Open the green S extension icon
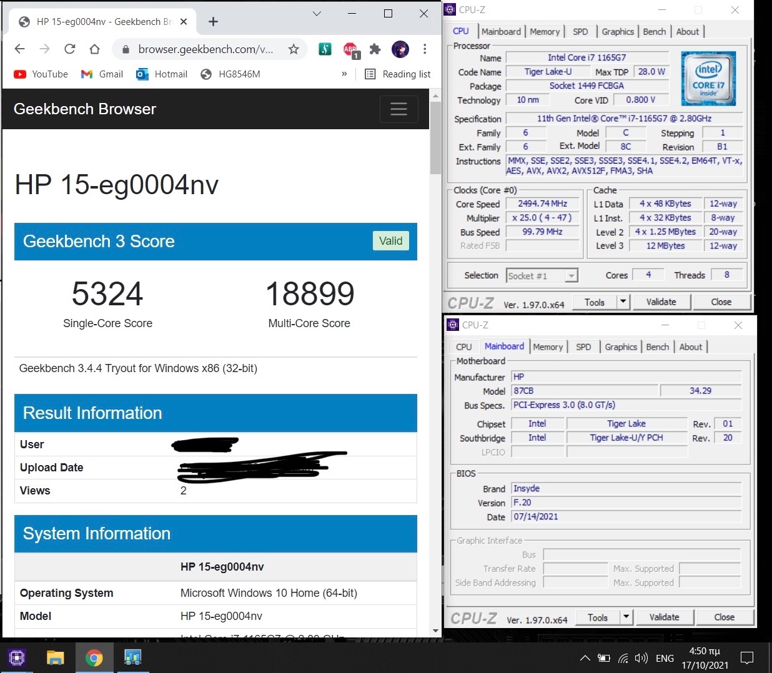Screen dimensions: 772x673 pyautogui.click(x=325, y=49)
